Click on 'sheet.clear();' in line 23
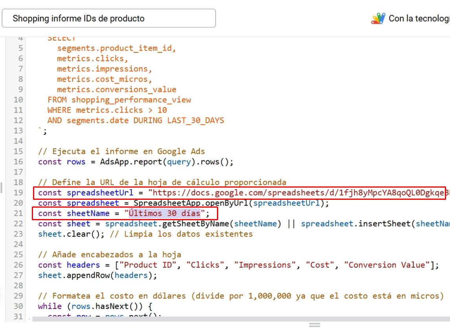Screen dimensions: 450x328 (71, 234)
